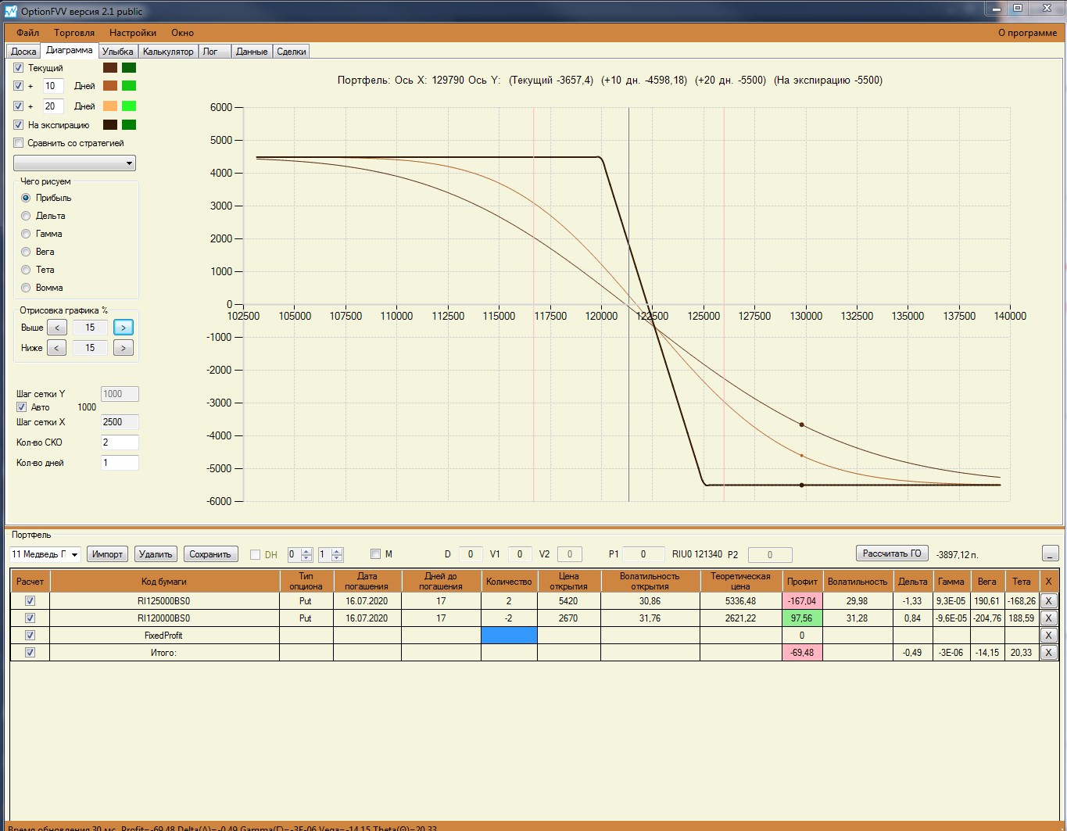This screenshot has width=1067, height=831.
Task: Open the Файл menu
Action: pyautogui.click(x=28, y=33)
